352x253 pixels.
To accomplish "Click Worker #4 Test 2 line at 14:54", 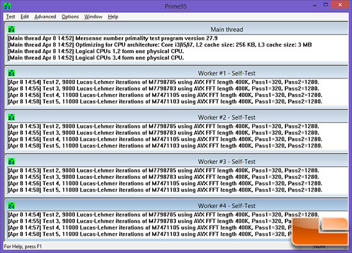I will click(x=163, y=215).
